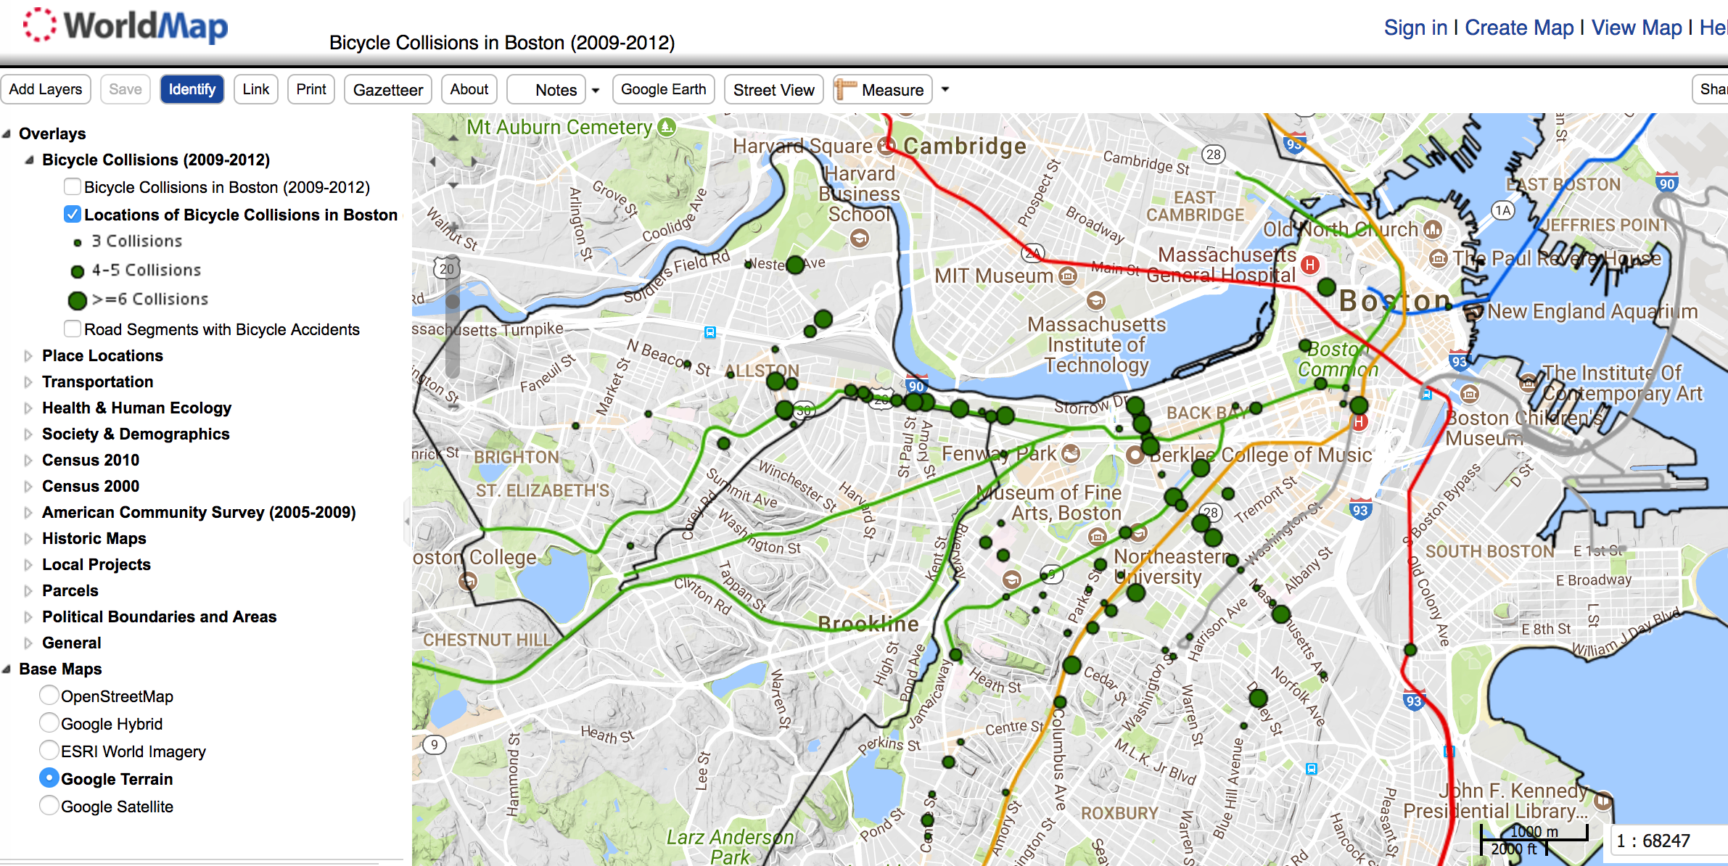1728x866 pixels.
Task: Pan the map left with arrow
Action: [433, 162]
